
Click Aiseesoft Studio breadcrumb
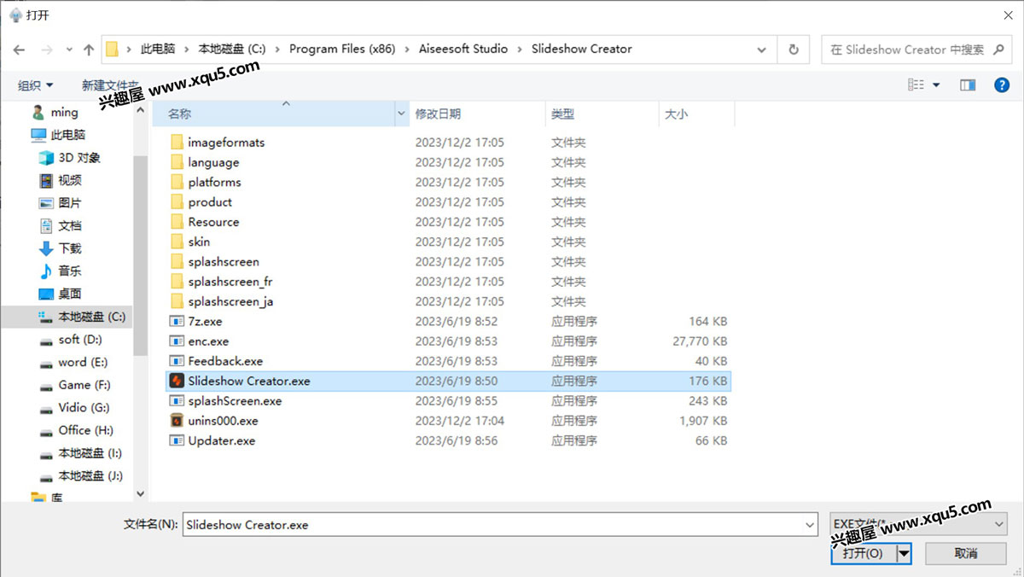pos(463,50)
